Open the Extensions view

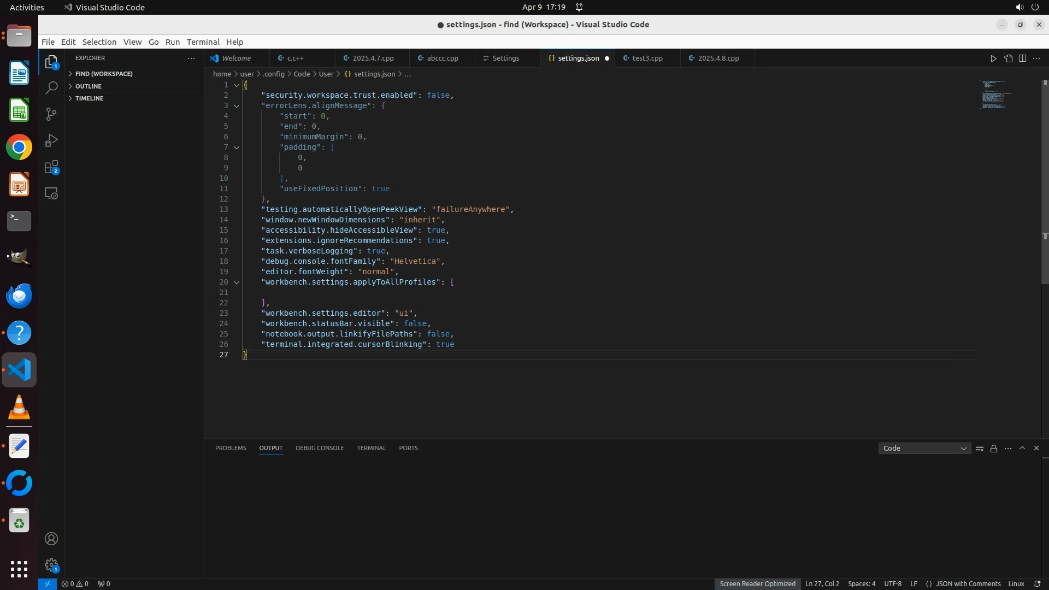coord(51,167)
